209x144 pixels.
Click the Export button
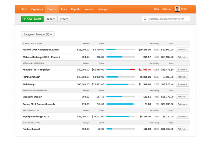[64, 19]
